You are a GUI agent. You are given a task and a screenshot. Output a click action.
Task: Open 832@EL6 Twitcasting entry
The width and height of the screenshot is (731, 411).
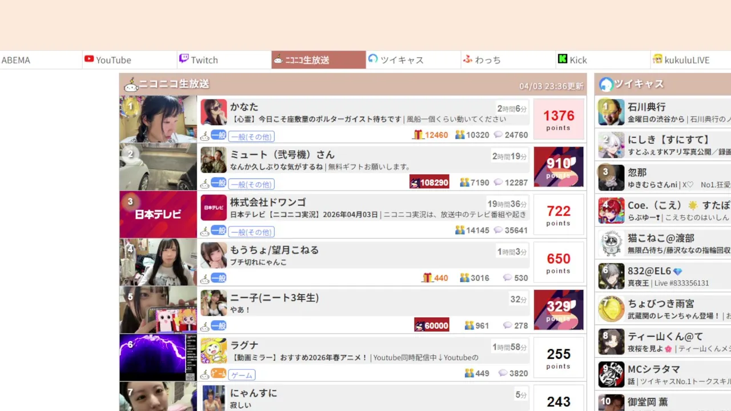(664, 276)
